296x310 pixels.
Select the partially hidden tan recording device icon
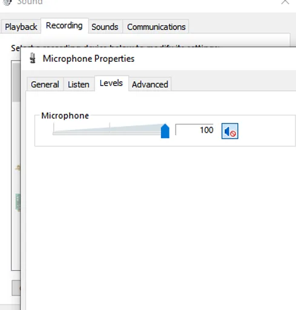pyautogui.click(x=18, y=168)
